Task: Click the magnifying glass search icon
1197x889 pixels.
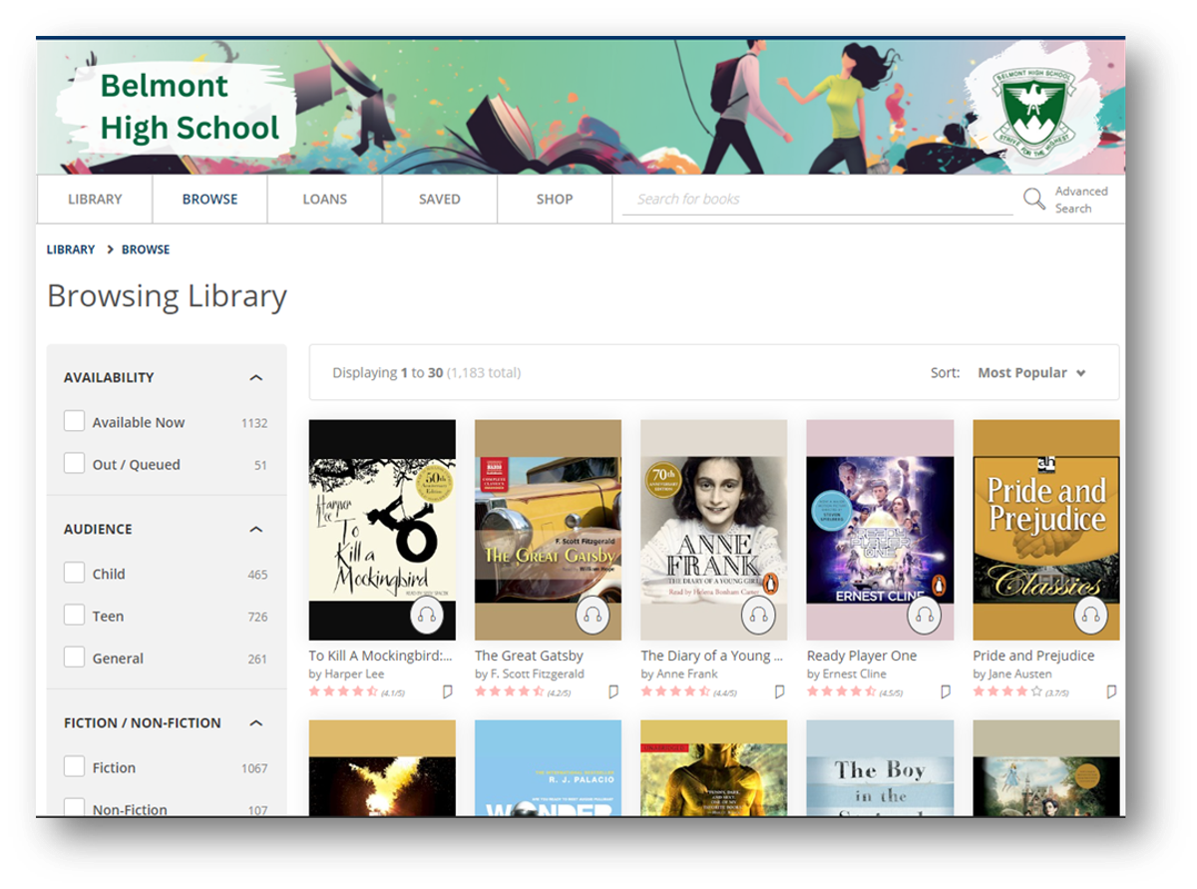Action: (x=1034, y=200)
